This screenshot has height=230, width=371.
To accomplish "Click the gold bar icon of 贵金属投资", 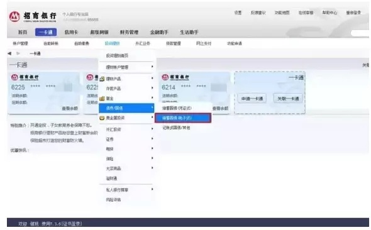I will pyautogui.click(x=102, y=118).
